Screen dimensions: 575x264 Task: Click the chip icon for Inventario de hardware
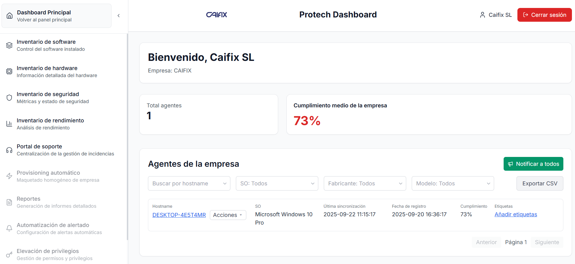(9, 72)
